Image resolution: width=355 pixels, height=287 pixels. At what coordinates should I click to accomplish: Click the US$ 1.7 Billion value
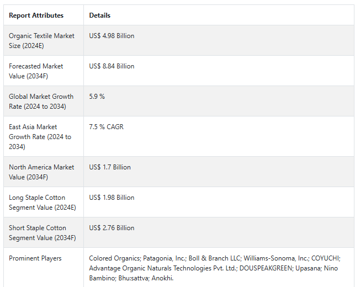[110, 167]
